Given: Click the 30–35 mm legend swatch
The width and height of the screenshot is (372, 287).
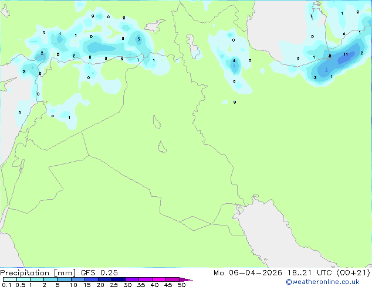Looking at the screenshot, I should click(131, 279).
